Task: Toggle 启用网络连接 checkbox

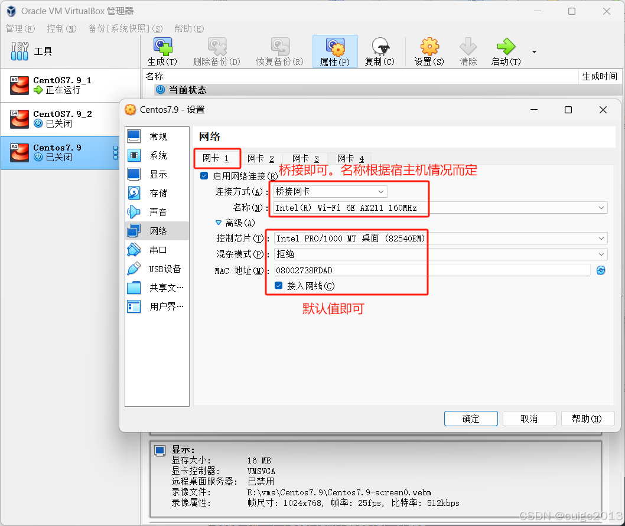Action: [204, 176]
